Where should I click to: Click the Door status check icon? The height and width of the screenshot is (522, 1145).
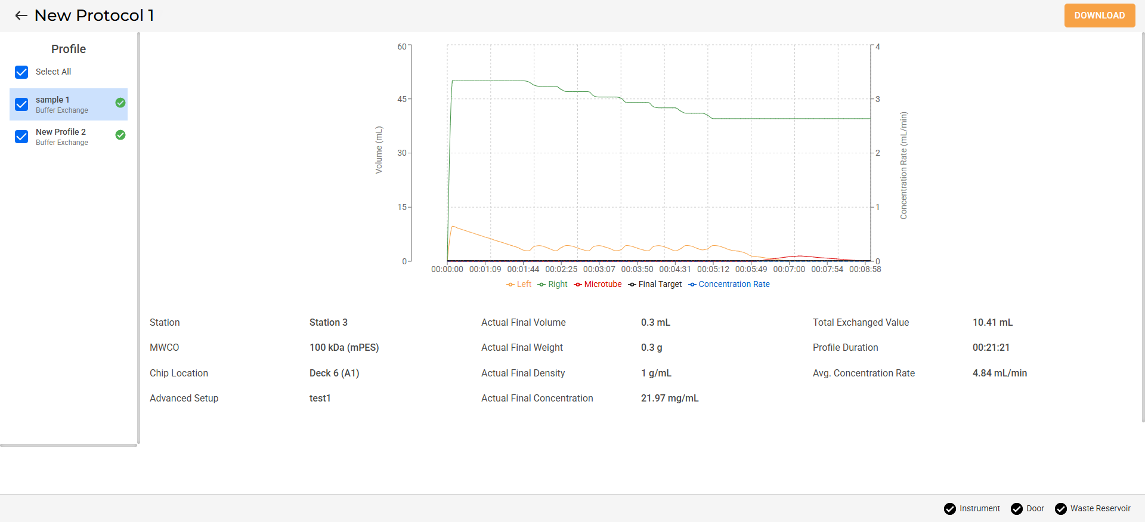(1016, 509)
